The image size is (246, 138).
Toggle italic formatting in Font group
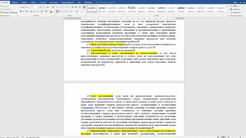tap(24, 11)
